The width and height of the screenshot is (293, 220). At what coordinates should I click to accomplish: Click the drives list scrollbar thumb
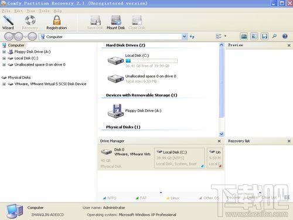click(222, 82)
